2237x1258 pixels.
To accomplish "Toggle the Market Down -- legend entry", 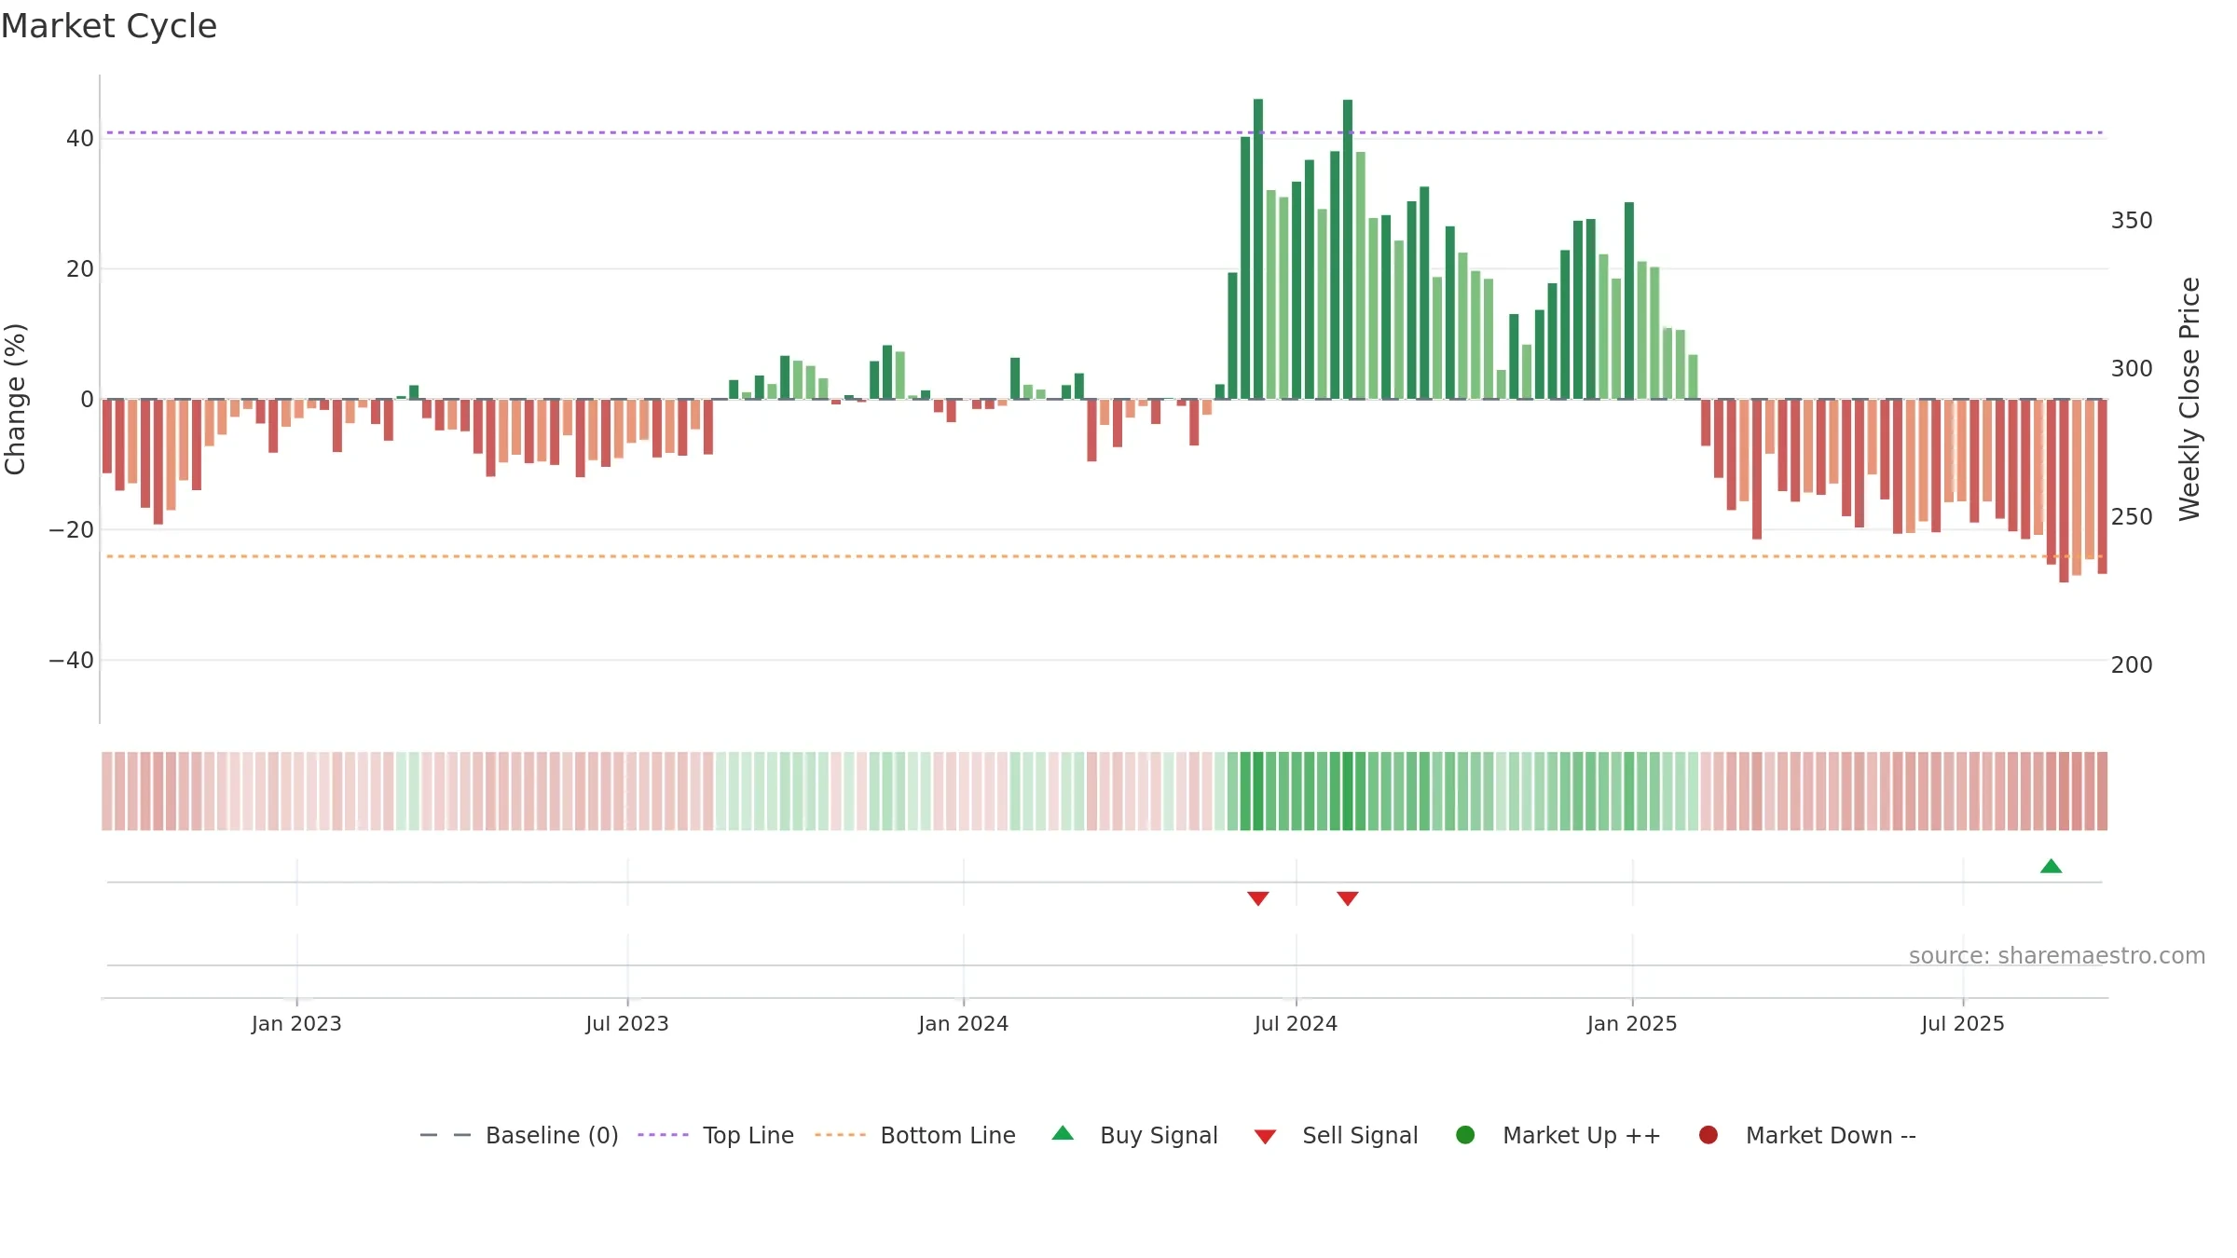I will (x=1806, y=1135).
